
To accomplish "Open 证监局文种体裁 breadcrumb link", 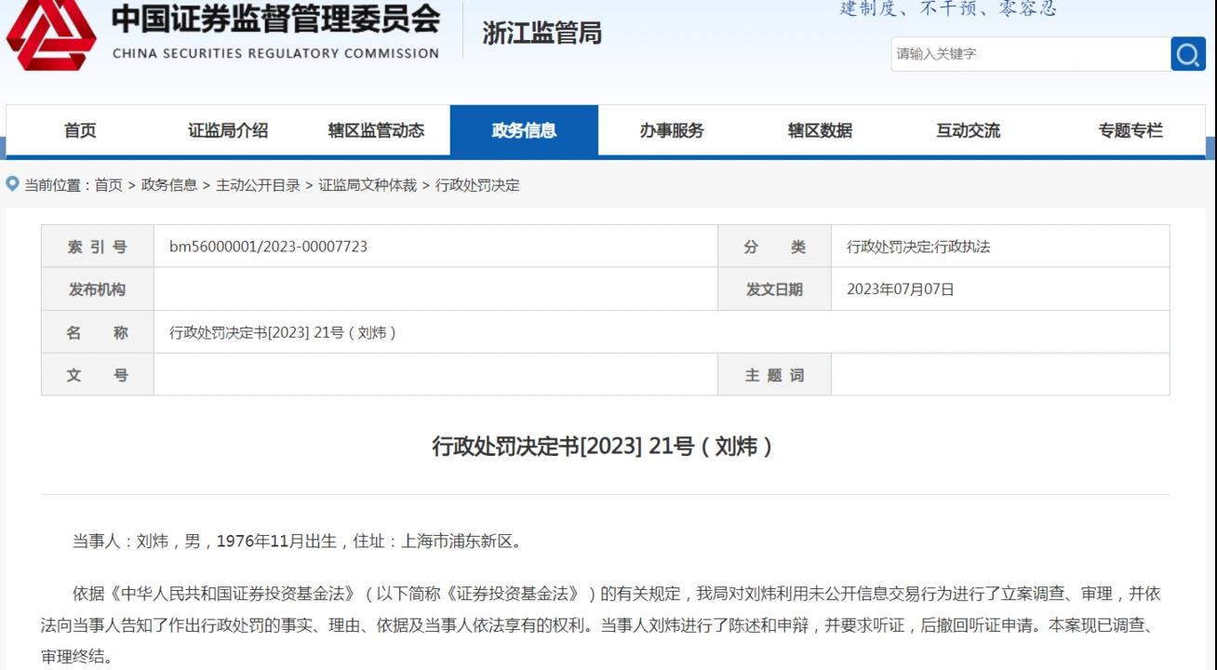I will 368,185.
